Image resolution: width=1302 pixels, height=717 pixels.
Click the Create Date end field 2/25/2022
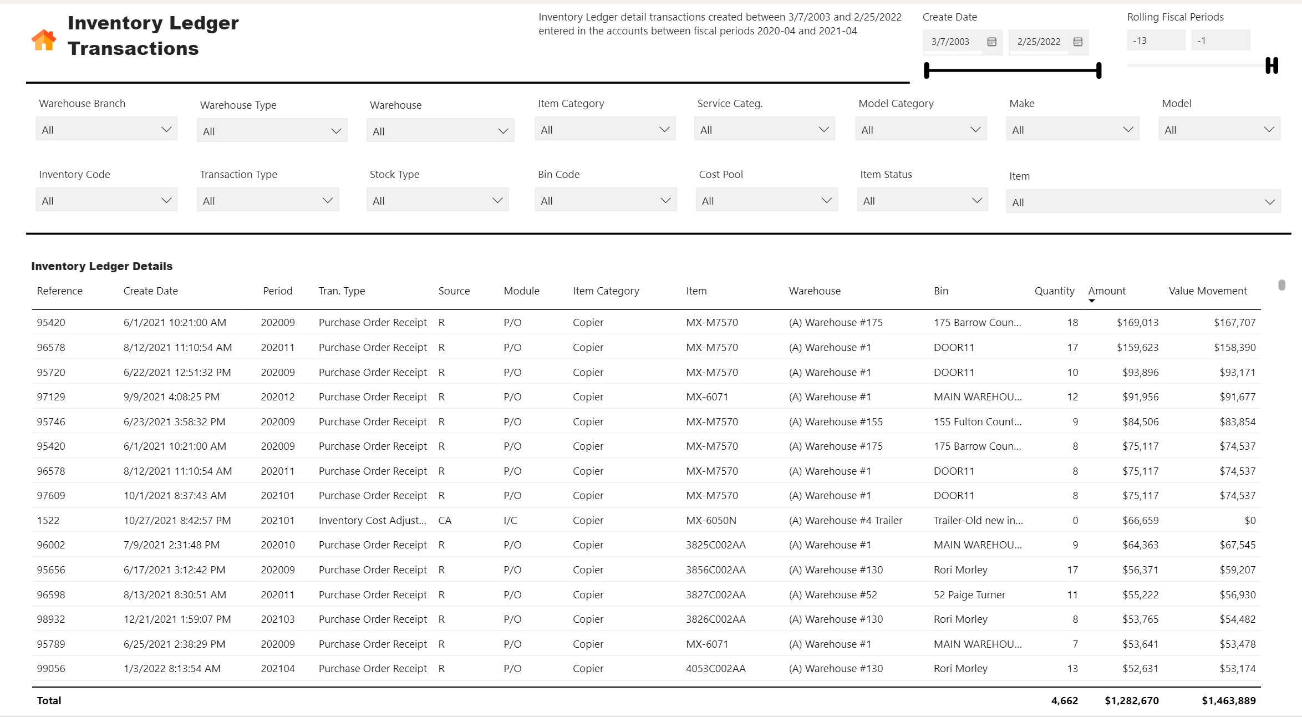tap(1039, 42)
